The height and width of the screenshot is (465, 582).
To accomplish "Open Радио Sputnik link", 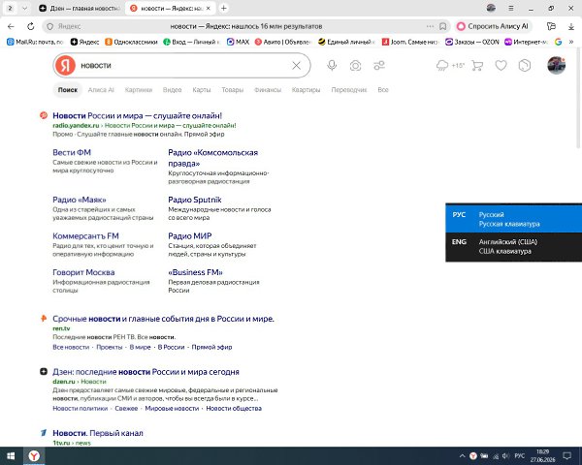I will click(x=195, y=200).
